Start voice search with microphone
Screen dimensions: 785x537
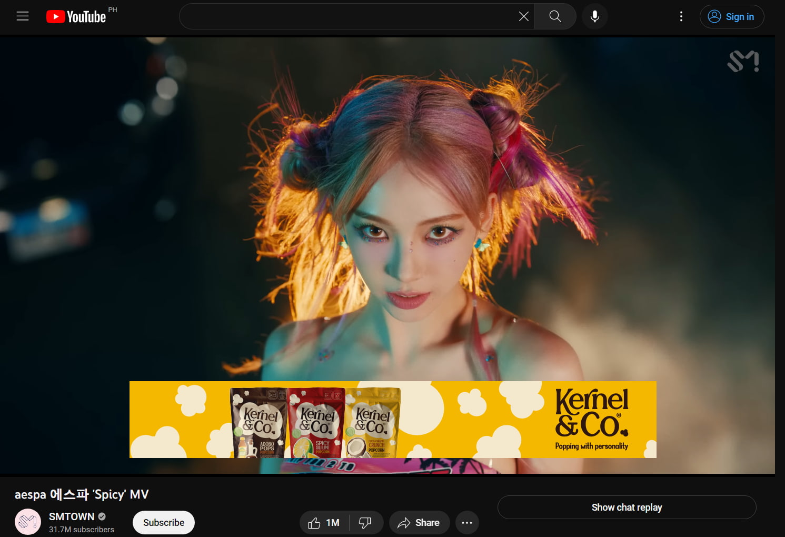(x=594, y=16)
